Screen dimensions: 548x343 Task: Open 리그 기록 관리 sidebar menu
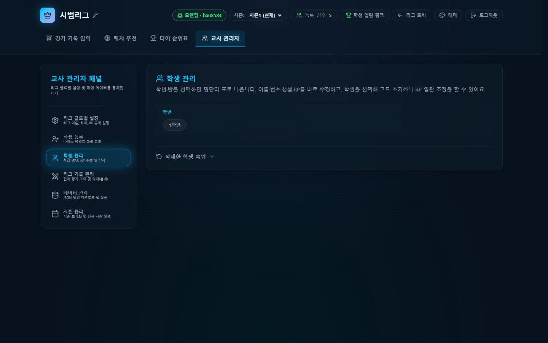[x=89, y=176]
